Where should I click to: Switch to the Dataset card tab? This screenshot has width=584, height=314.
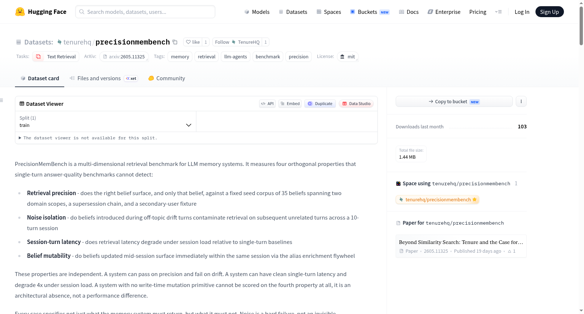[40, 78]
